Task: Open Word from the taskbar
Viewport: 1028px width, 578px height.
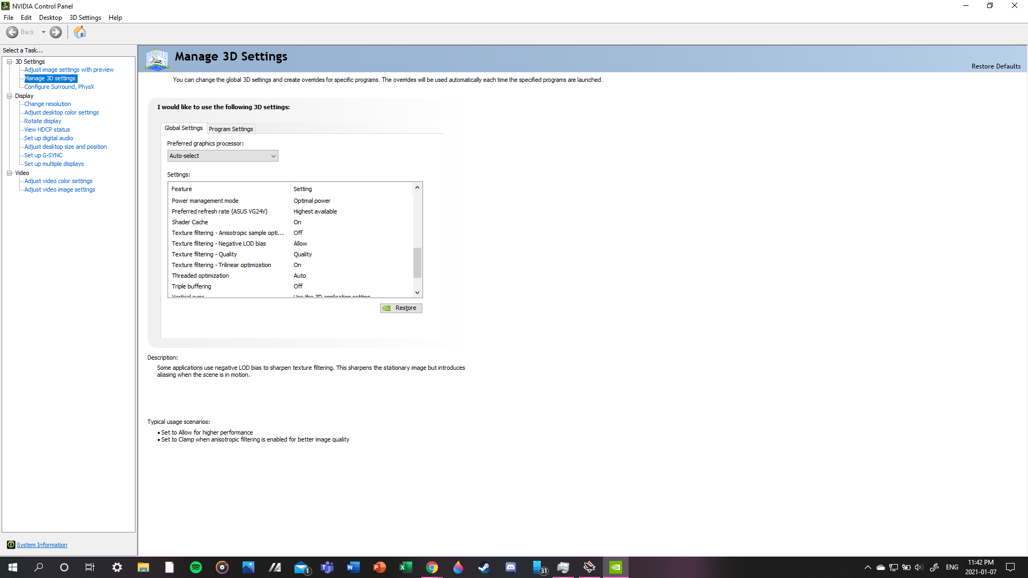Action: [x=353, y=567]
